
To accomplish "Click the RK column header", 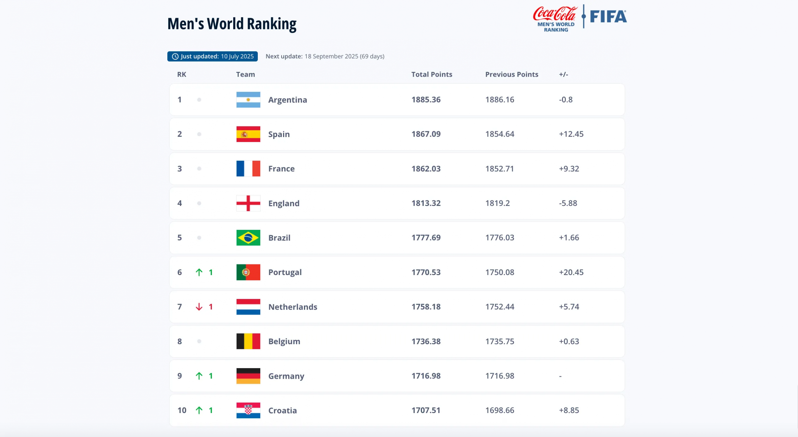I will [x=181, y=74].
